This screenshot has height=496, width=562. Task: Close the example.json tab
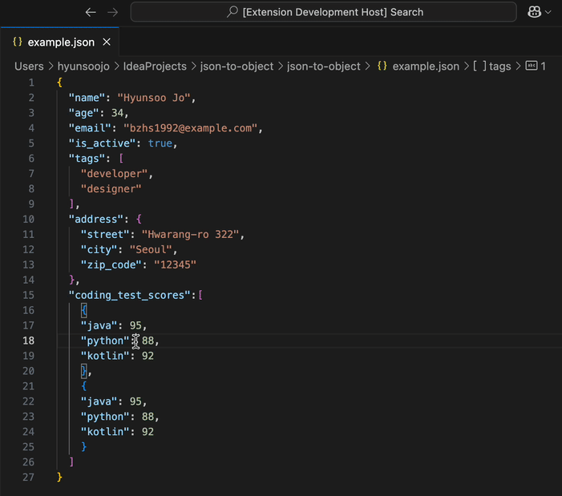[107, 42]
